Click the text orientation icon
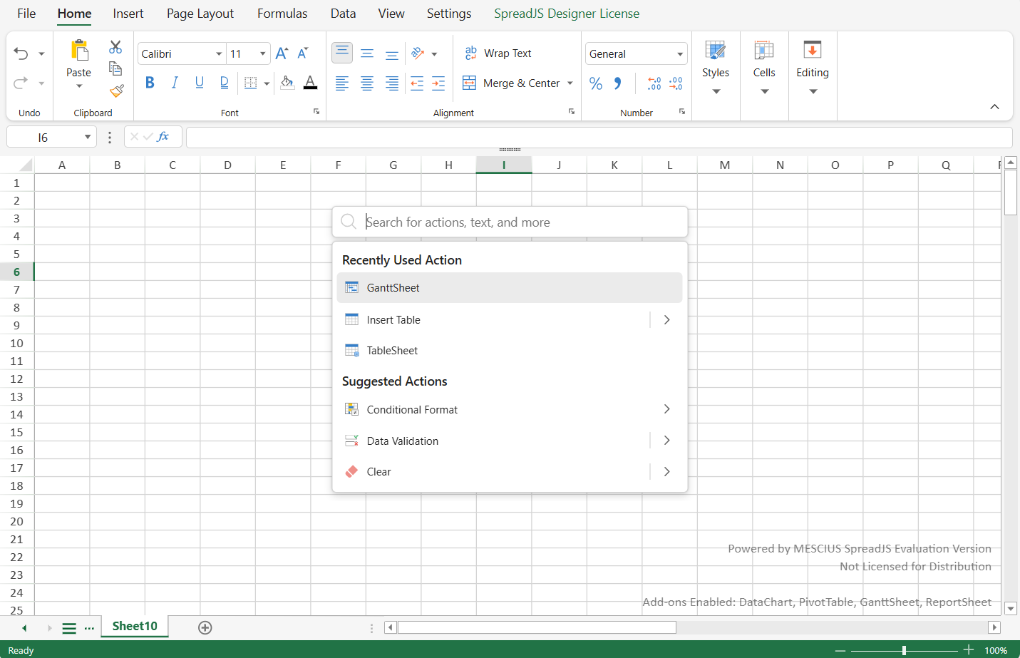1020x658 pixels. 418,53
